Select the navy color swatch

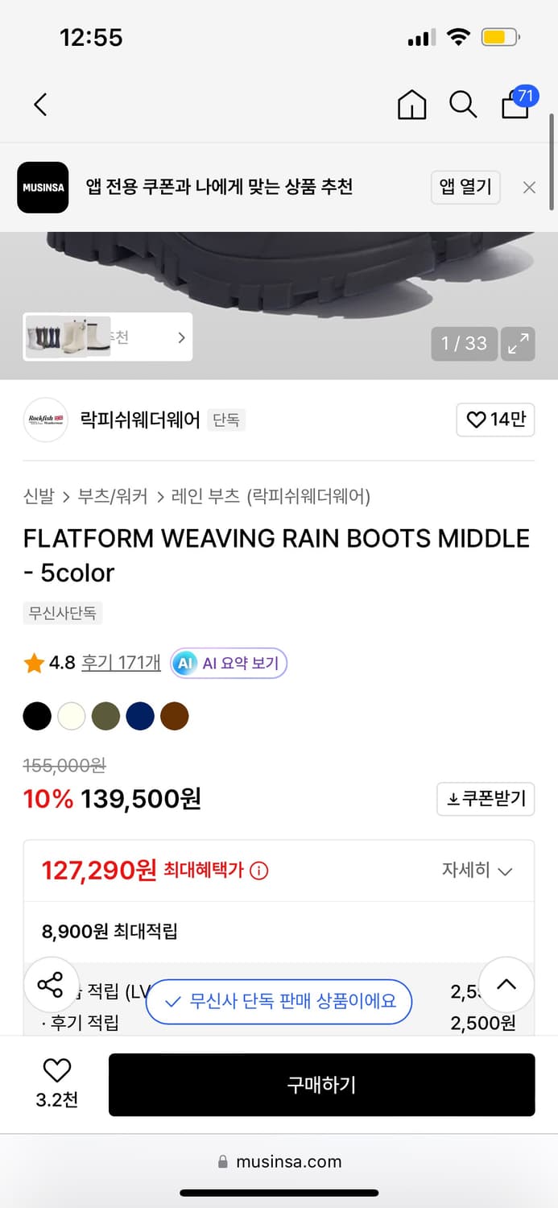coord(140,715)
